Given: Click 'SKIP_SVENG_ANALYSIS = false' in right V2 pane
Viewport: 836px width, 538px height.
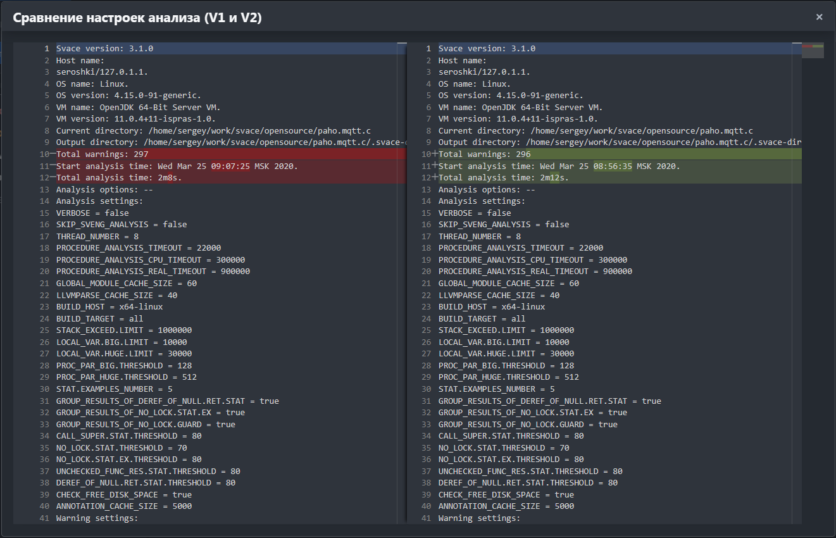Looking at the screenshot, I should [x=504, y=224].
